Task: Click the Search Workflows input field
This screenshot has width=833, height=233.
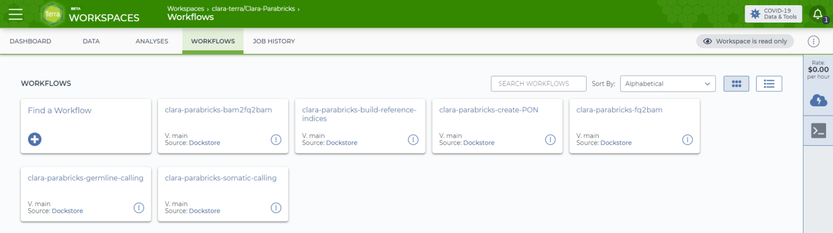Action: [x=539, y=84]
